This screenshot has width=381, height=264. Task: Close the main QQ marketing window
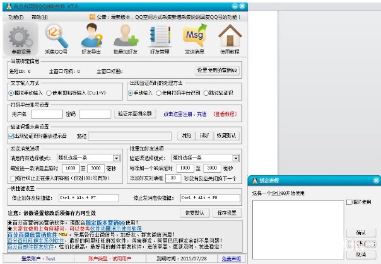242,6
